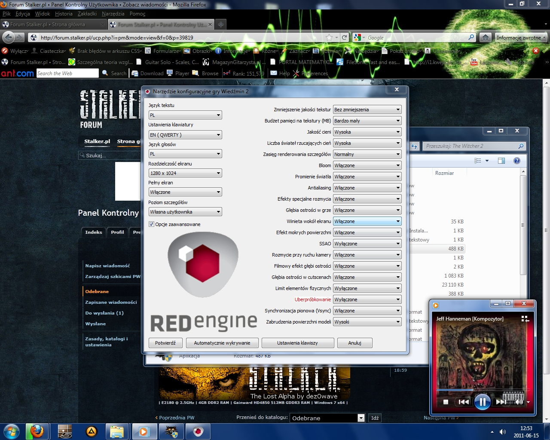Stop the media player playback
The height and width of the screenshot is (440, 550).
pyautogui.click(x=446, y=402)
